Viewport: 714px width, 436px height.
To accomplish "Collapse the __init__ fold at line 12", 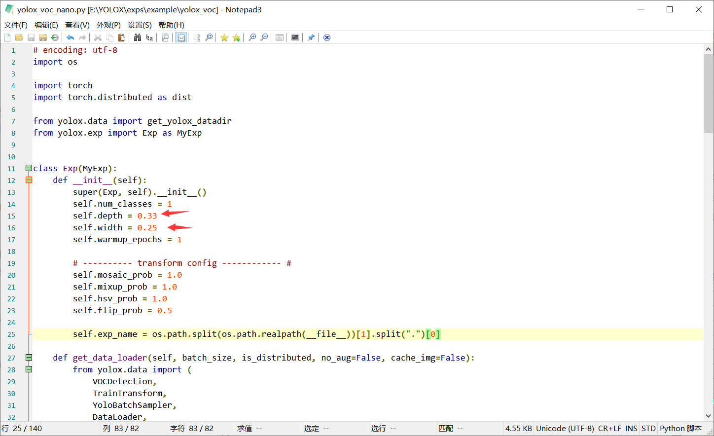I will point(29,180).
